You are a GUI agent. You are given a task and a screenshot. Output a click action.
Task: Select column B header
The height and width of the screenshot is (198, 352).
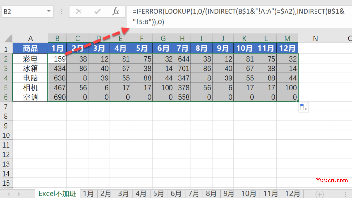click(x=57, y=38)
